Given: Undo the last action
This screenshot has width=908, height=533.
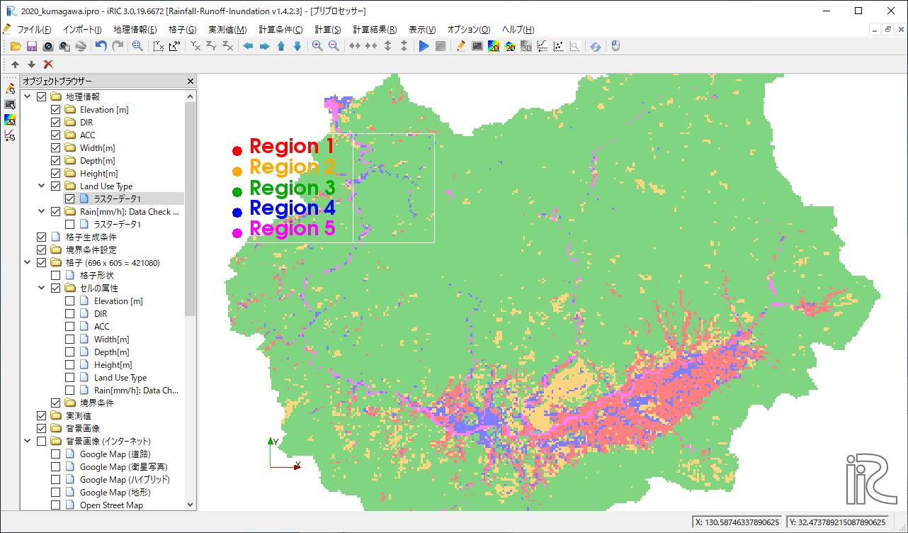Looking at the screenshot, I should tap(101, 46).
